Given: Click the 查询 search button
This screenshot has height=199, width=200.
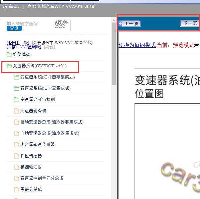Looking at the screenshot, I should click(14, 28).
